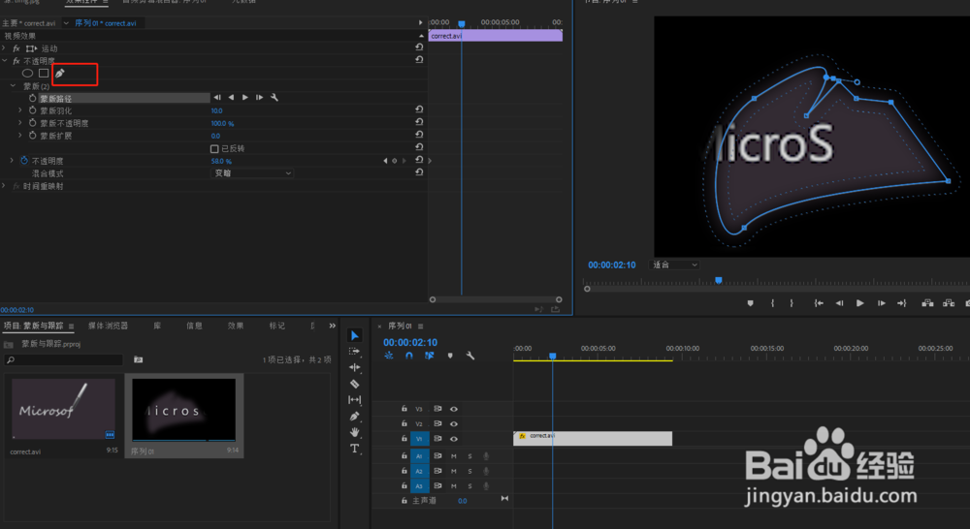Screen dimensions: 970x529
Task: Click the project panel search field
Action: tap(64, 359)
